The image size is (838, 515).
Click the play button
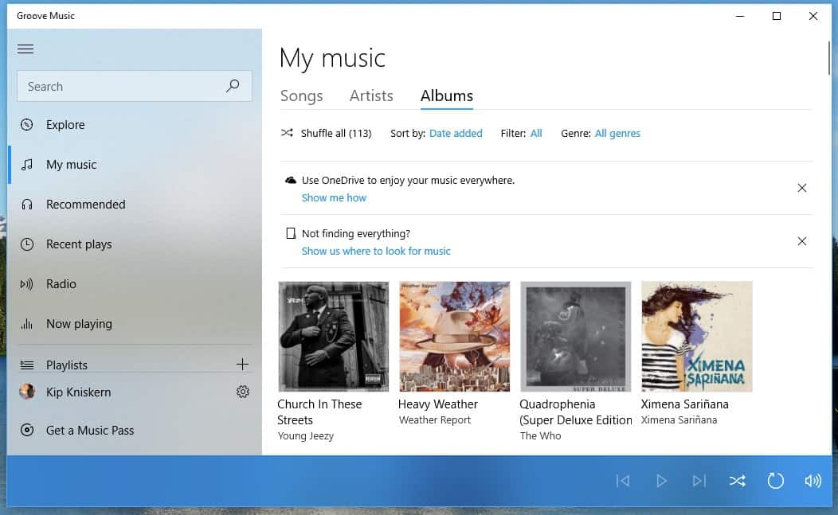click(661, 481)
